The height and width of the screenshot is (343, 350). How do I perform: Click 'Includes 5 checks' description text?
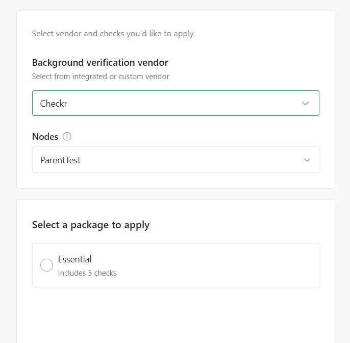point(87,273)
